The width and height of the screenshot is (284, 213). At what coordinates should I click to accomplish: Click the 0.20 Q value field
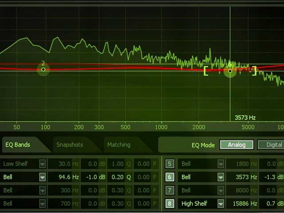[x=120, y=177]
